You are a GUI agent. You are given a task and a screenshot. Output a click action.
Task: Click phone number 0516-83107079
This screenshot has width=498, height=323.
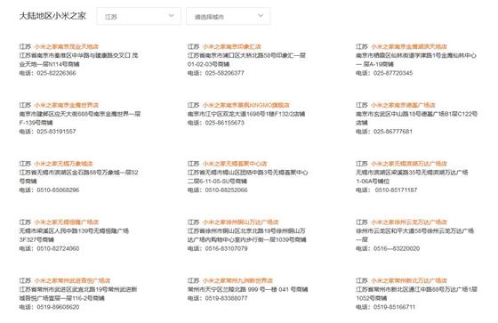[226, 248]
